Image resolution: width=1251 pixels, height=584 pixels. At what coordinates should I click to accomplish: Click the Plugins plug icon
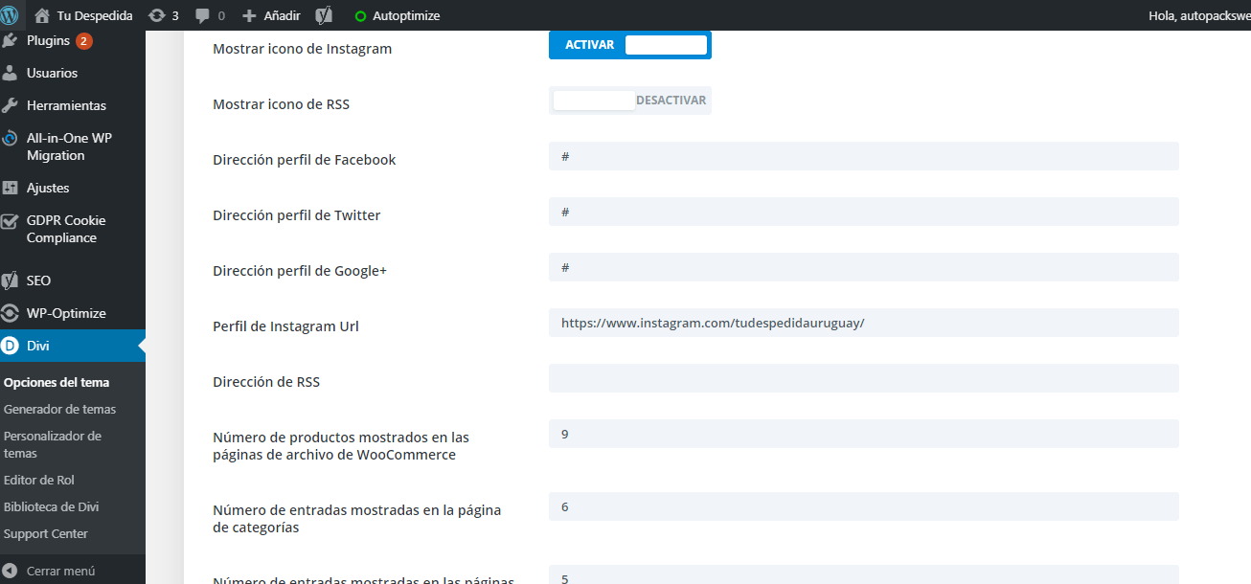click(x=11, y=40)
